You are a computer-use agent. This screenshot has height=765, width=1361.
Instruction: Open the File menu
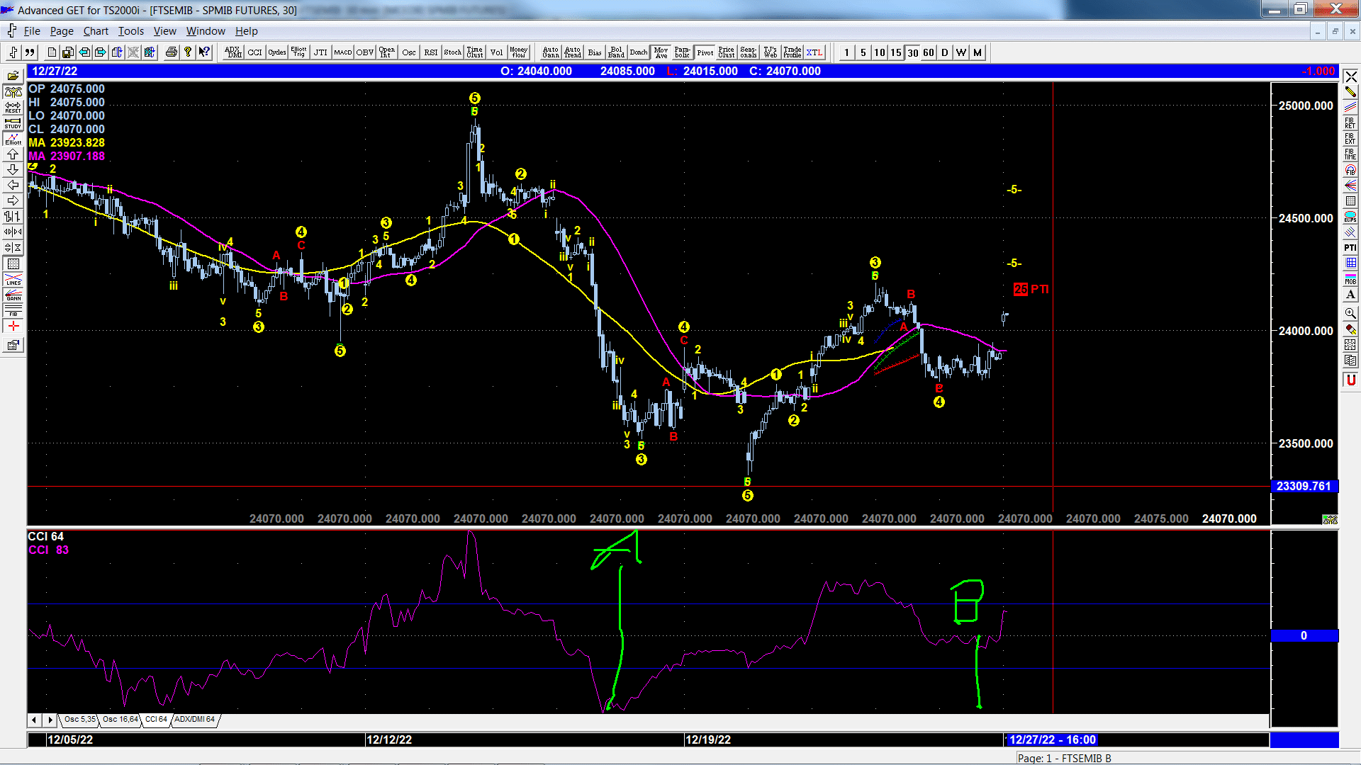(x=32, y=31)
